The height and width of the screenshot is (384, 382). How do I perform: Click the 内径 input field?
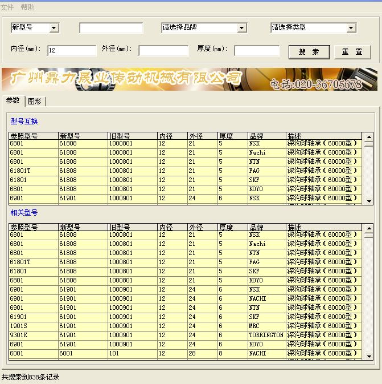pos(72,51)
